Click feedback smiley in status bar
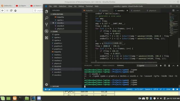The height and width of the screenshot is (101, 180). point(173,89)
